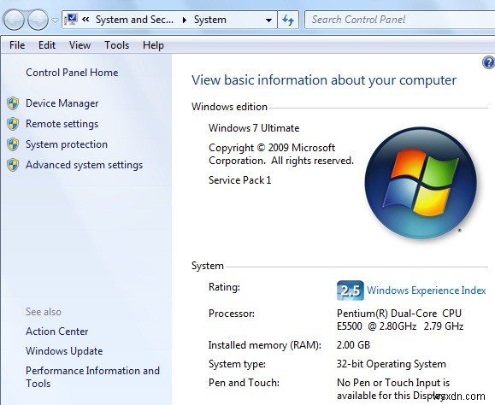Click the 2.5 rating score badge
Viewport: 495px width, 405px height.
[x=351, y=291]
